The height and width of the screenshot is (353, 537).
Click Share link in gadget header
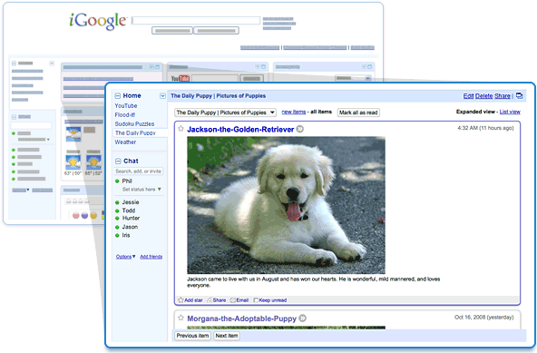503,96
